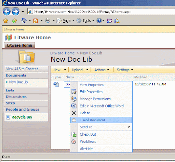Sort by the Type column header

57,77
